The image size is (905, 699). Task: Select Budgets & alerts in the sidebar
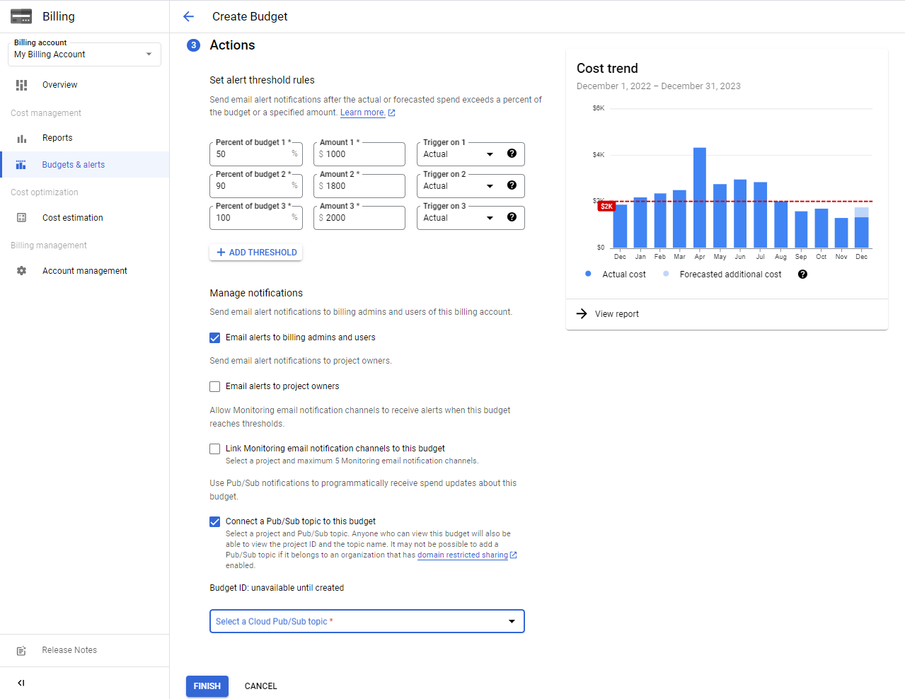[85, 165]
